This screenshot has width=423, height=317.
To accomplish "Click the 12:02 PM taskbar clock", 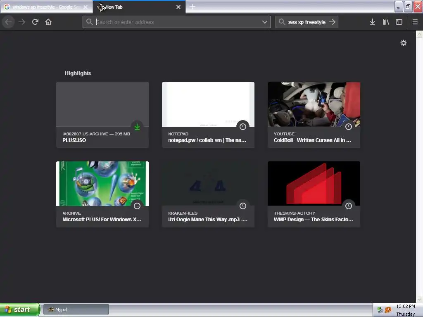I will (406, 306).
